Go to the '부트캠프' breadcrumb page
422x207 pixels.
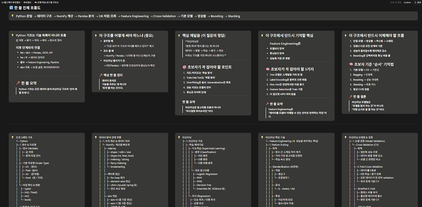[27, 2]
